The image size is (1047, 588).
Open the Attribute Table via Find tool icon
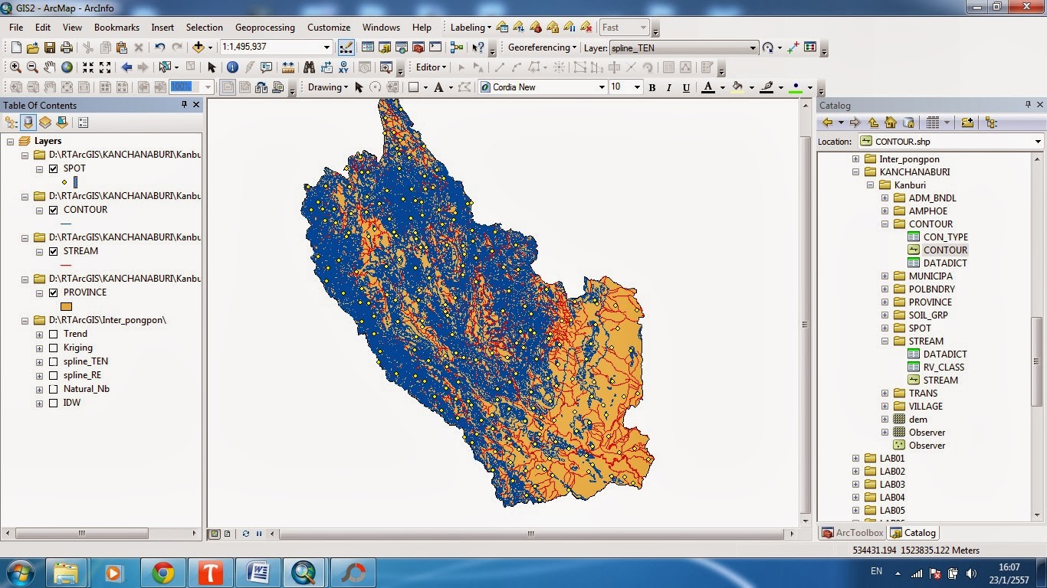click(x=310, y=67)
